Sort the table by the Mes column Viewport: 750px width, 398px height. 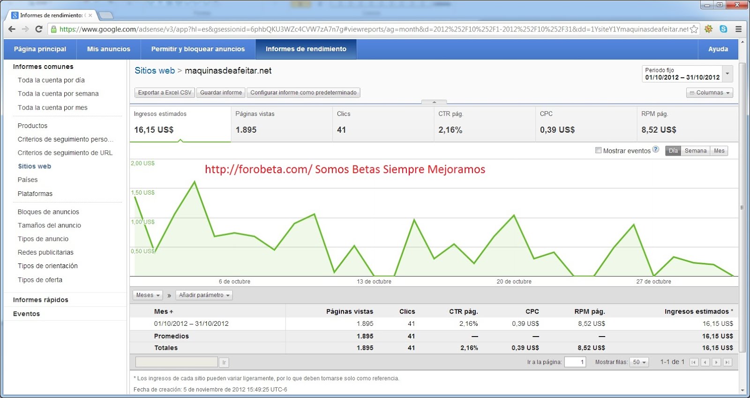point(164,312)
